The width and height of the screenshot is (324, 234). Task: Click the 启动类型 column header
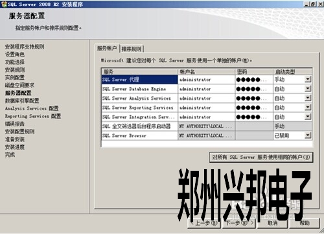pos(293,71)
